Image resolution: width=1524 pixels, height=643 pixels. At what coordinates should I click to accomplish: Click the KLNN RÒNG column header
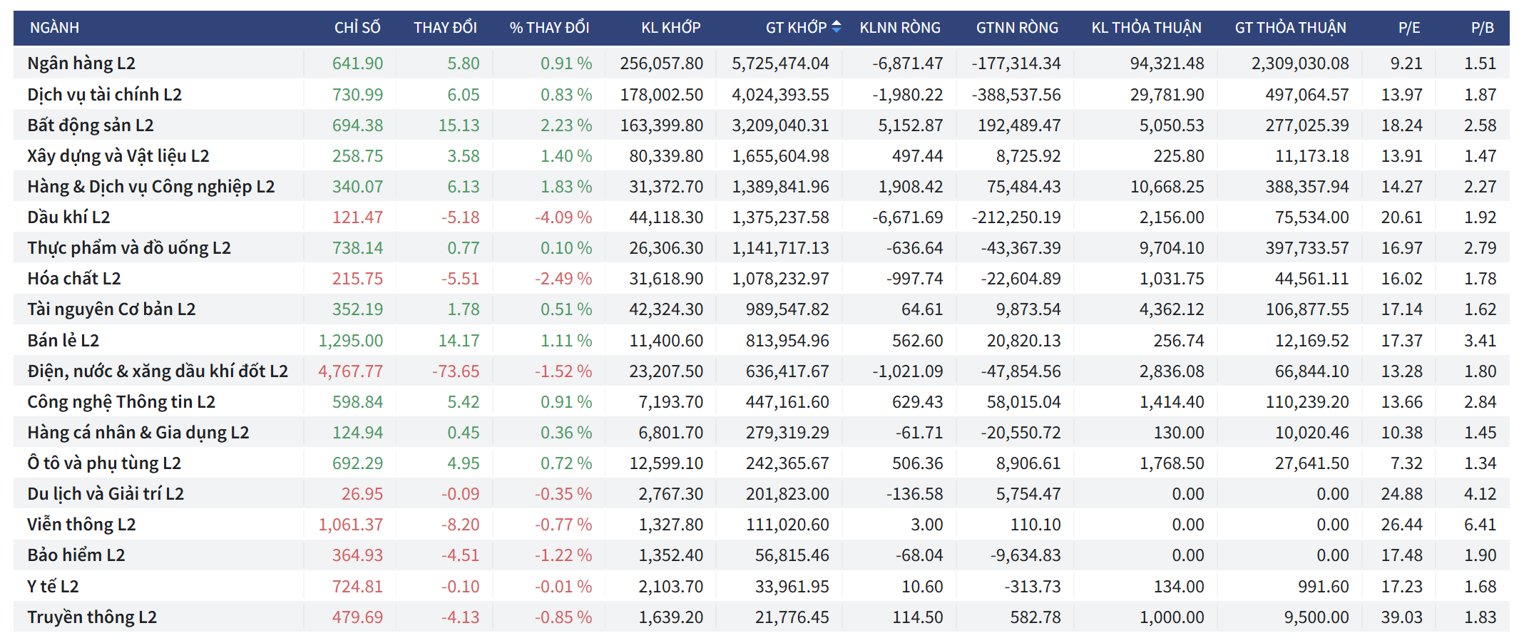(899, 28)
